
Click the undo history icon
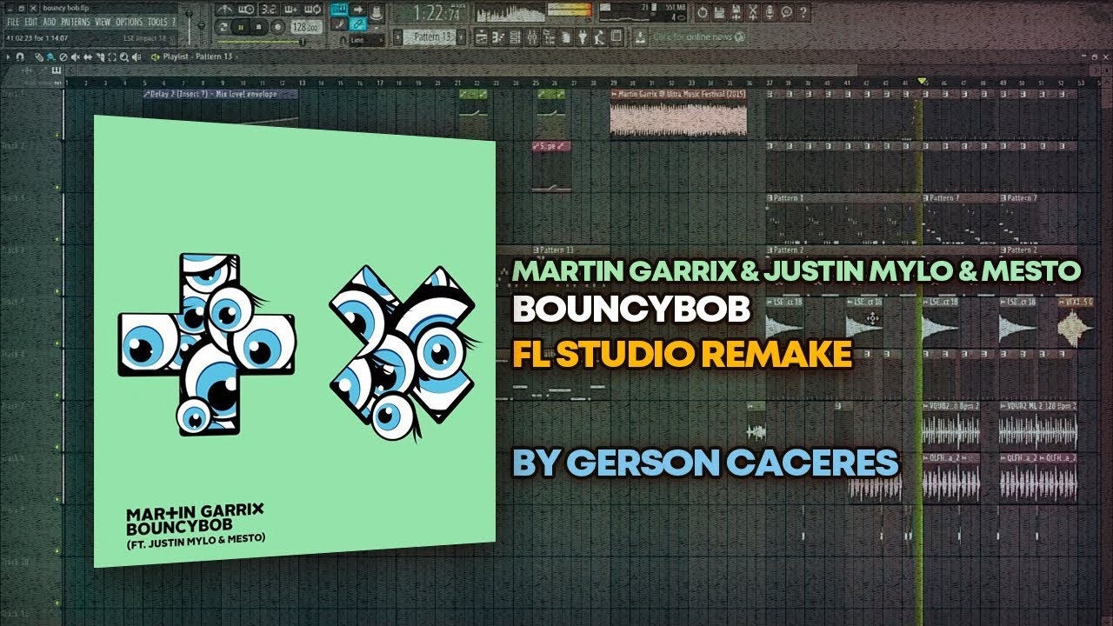pyautogui.click(x=703, y=12)
